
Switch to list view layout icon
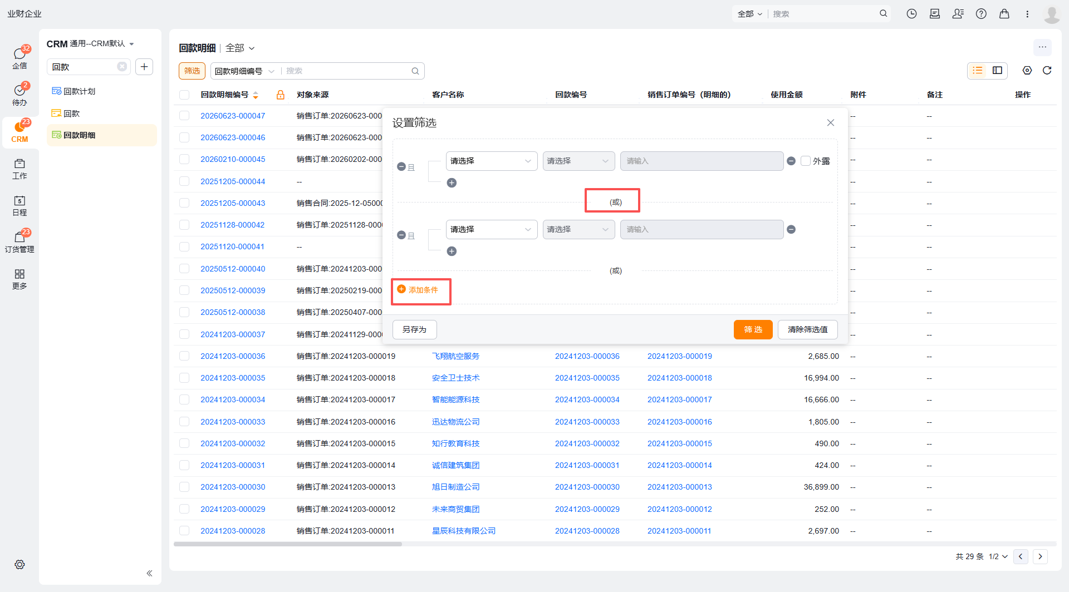(978, 70)
